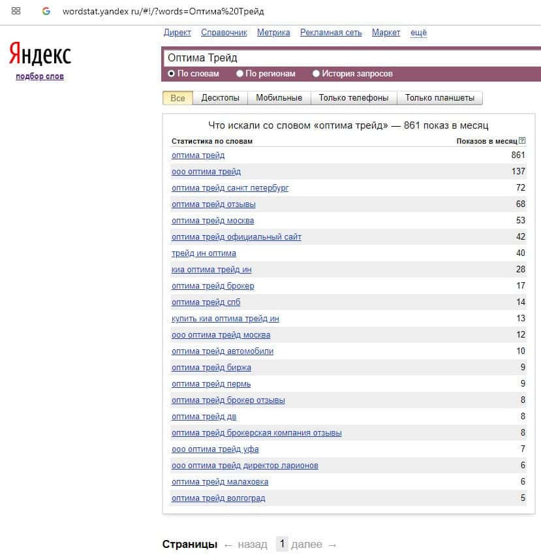Open купить киа оптима трейд ин link
The image size is (541, 559).
coord(225,319)
